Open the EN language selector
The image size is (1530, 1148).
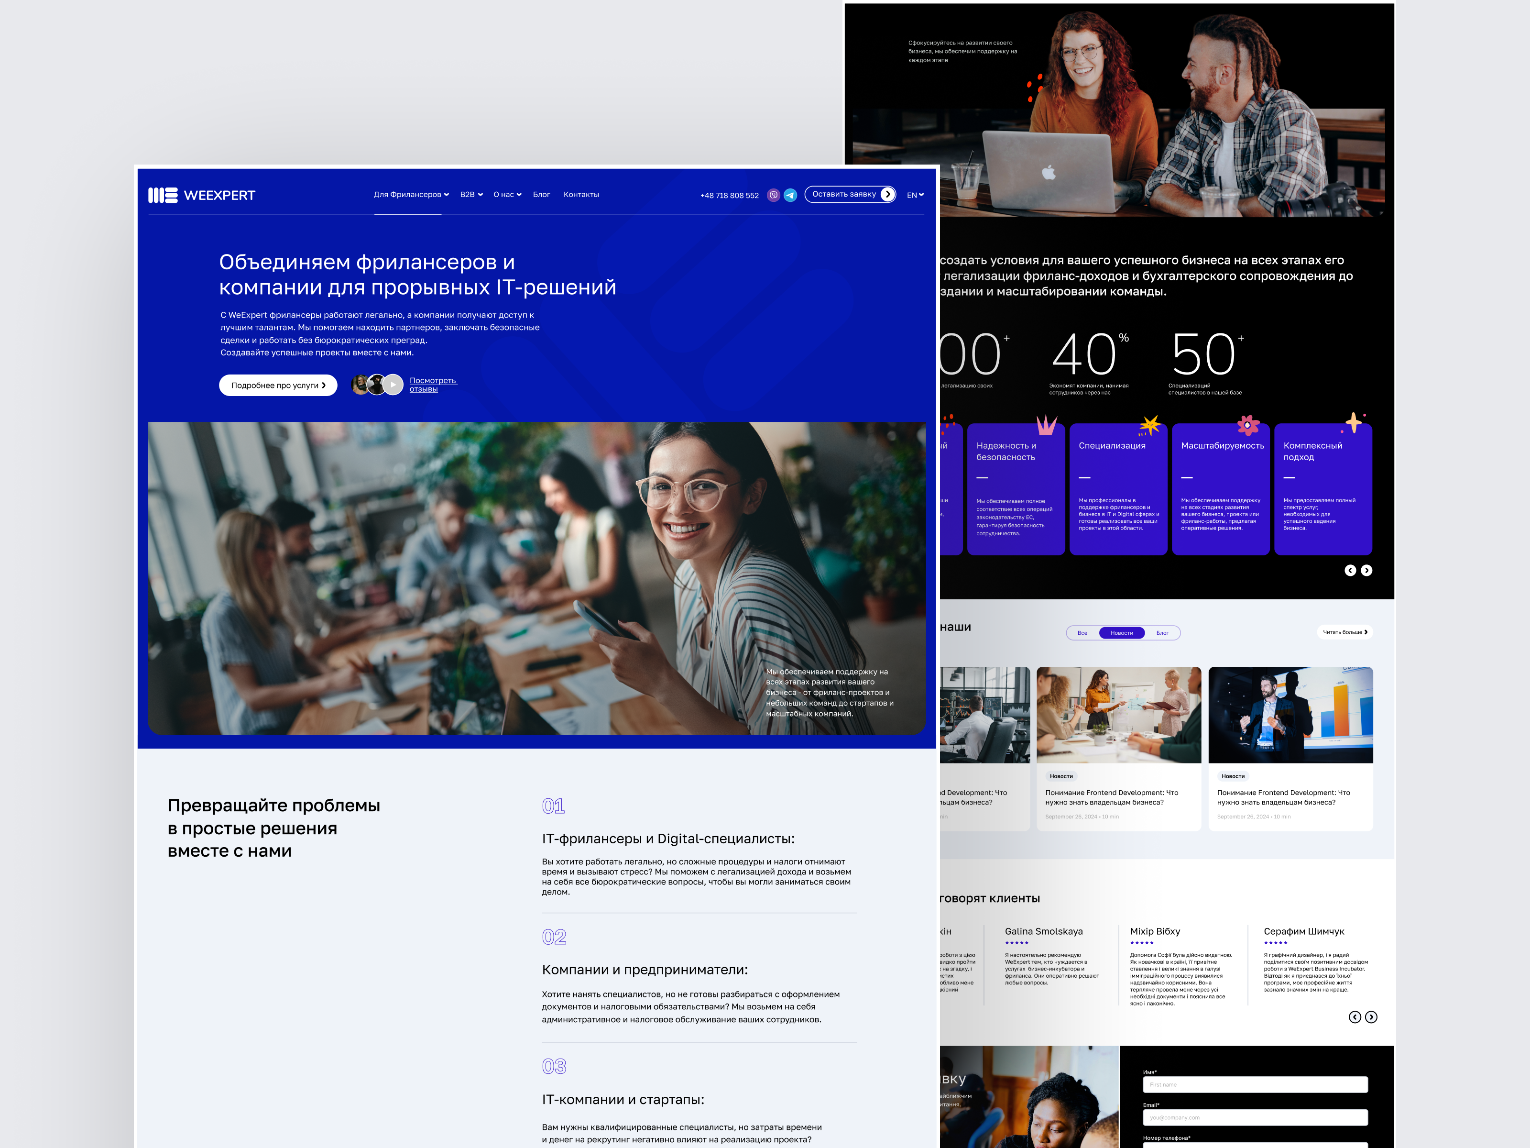click(x=915, y=195)
